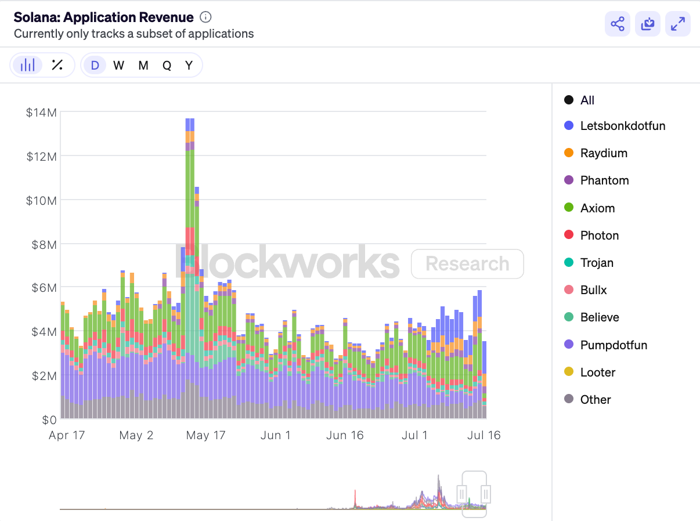
Task: Toggle Raydium series in legend
Action: (x=596, y=153)
